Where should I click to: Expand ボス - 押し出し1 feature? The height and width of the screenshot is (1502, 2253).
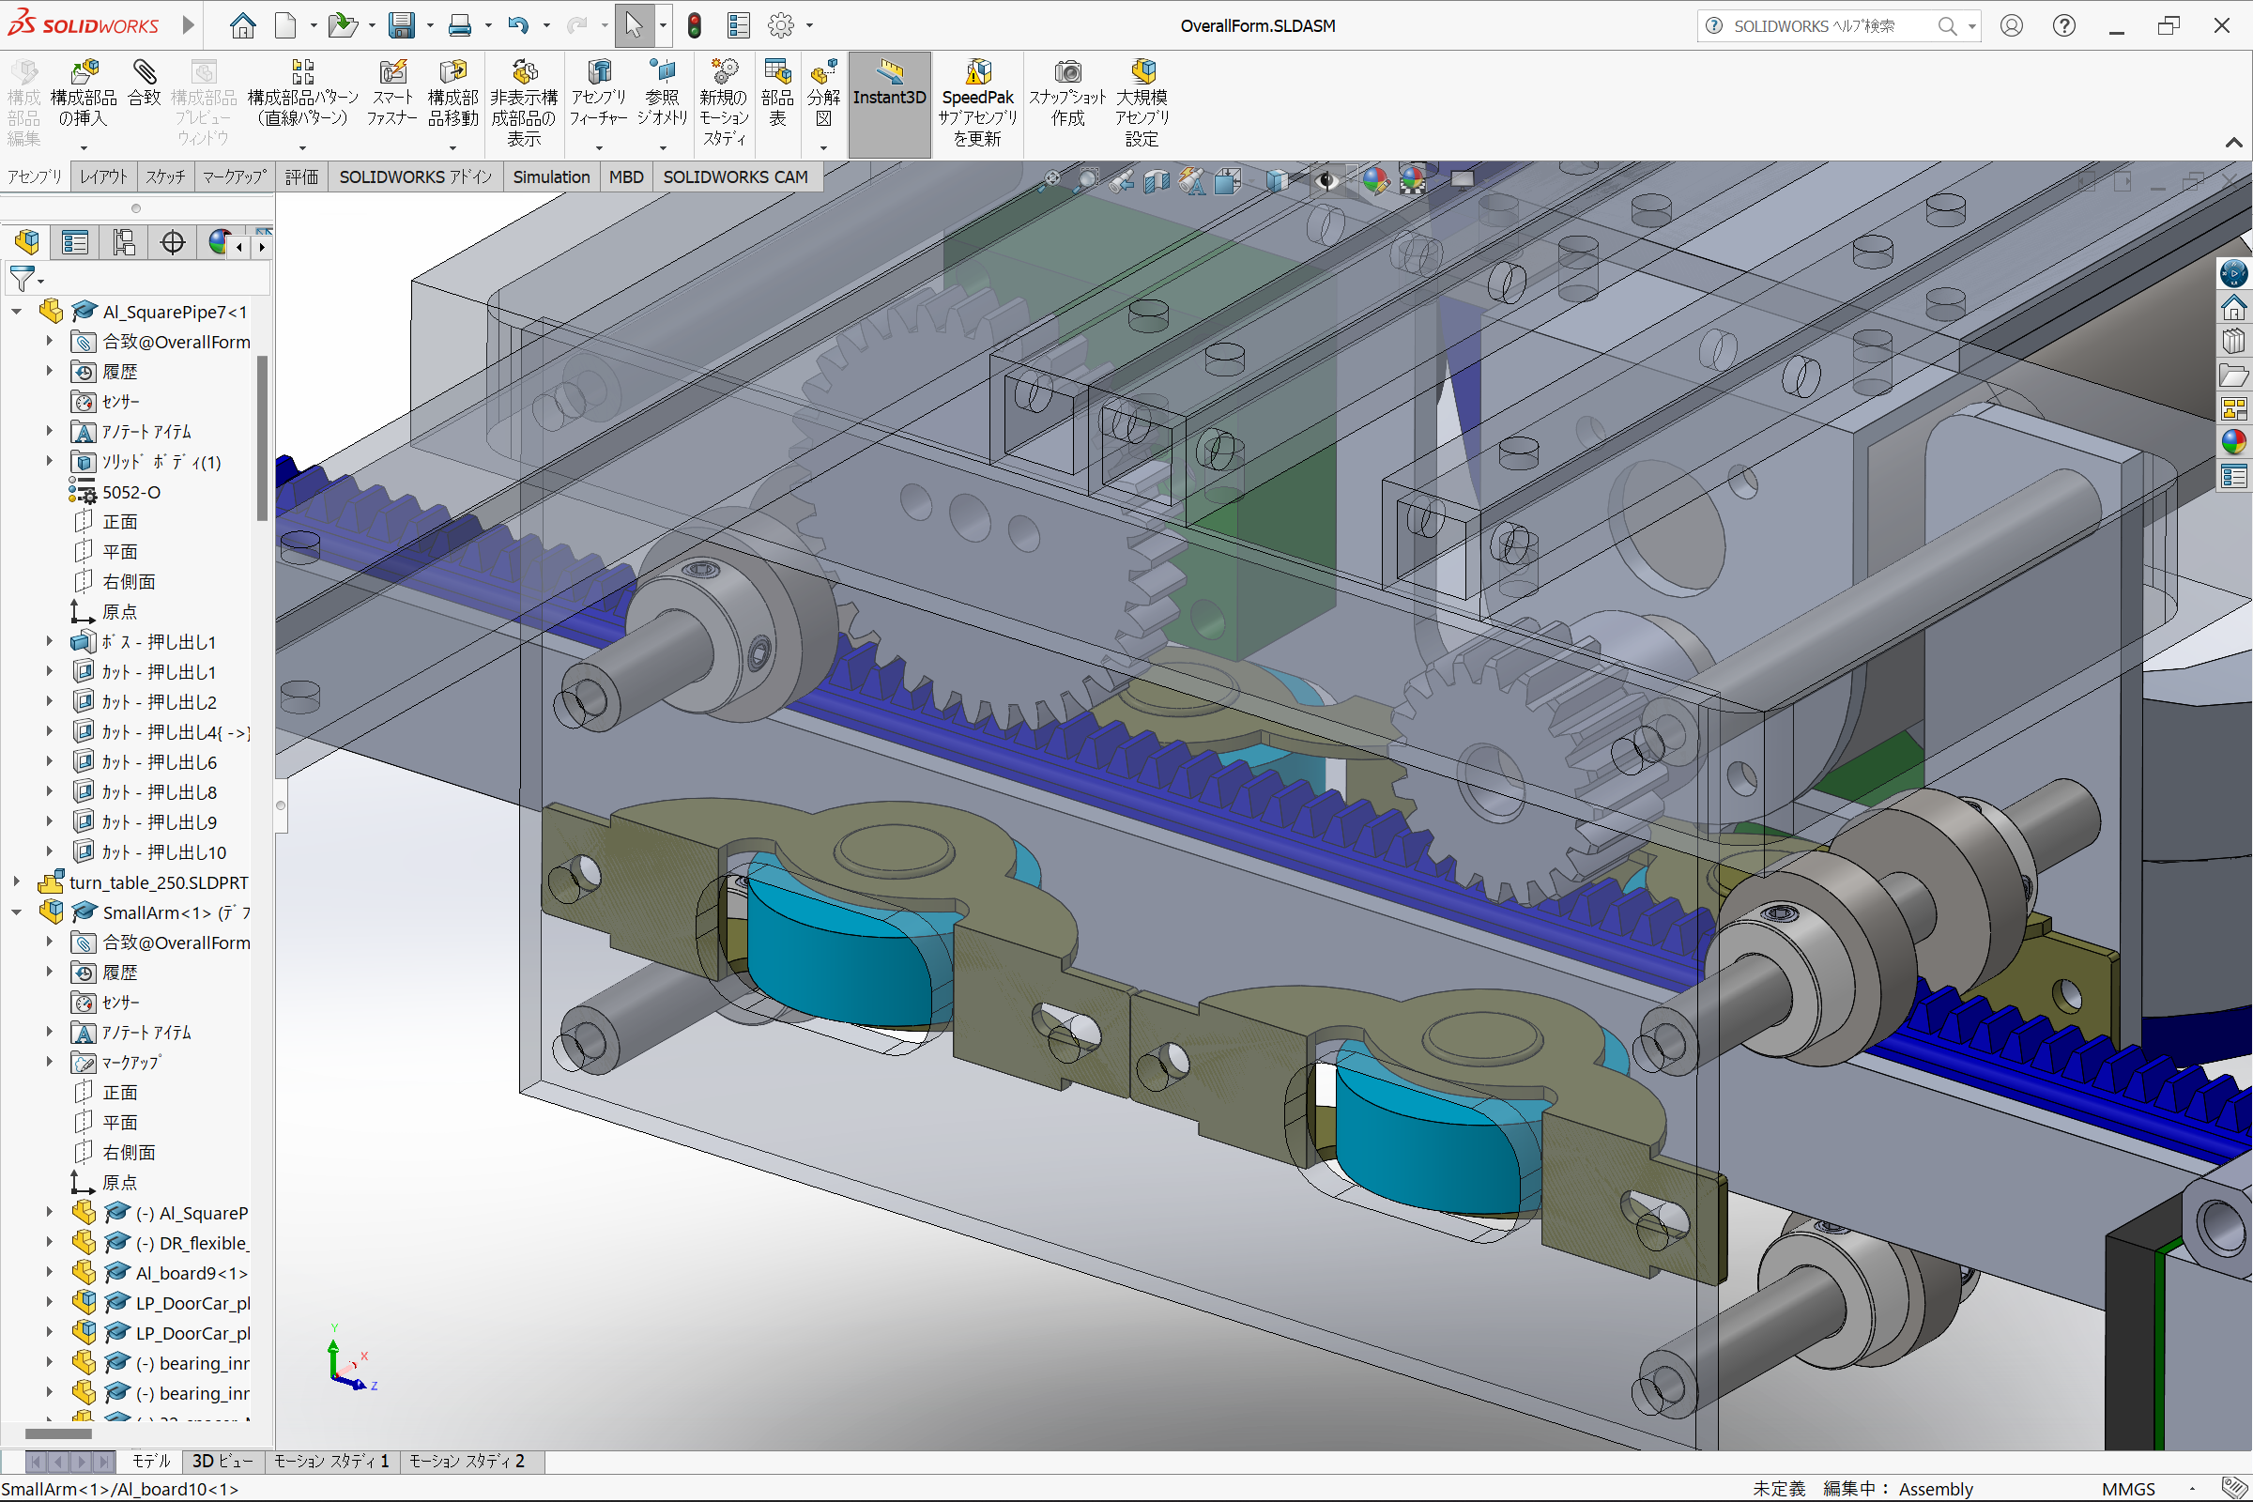point(49,641)
